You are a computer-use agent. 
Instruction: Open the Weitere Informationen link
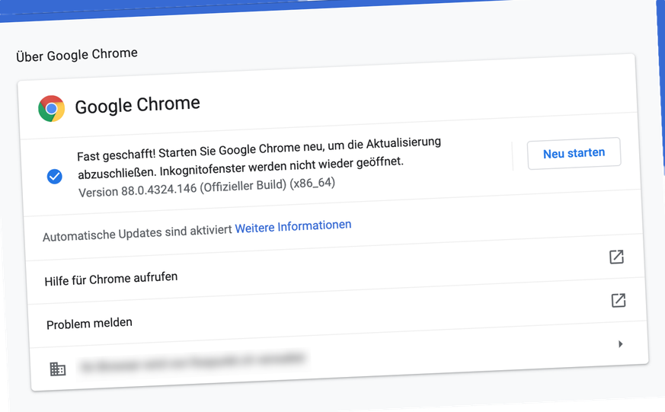[x=293, y=226]
